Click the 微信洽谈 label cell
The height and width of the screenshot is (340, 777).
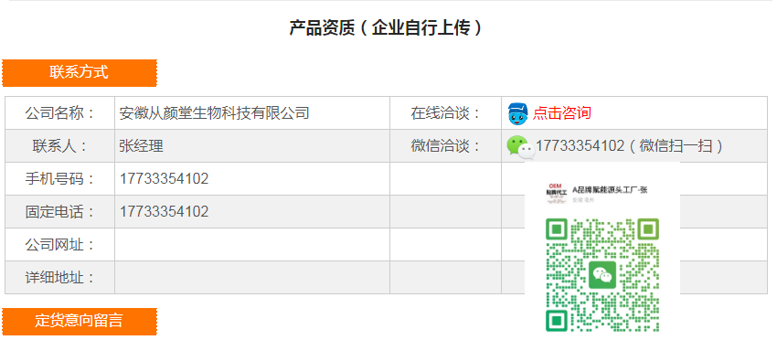pyautogui.click(x=445, y=145)
